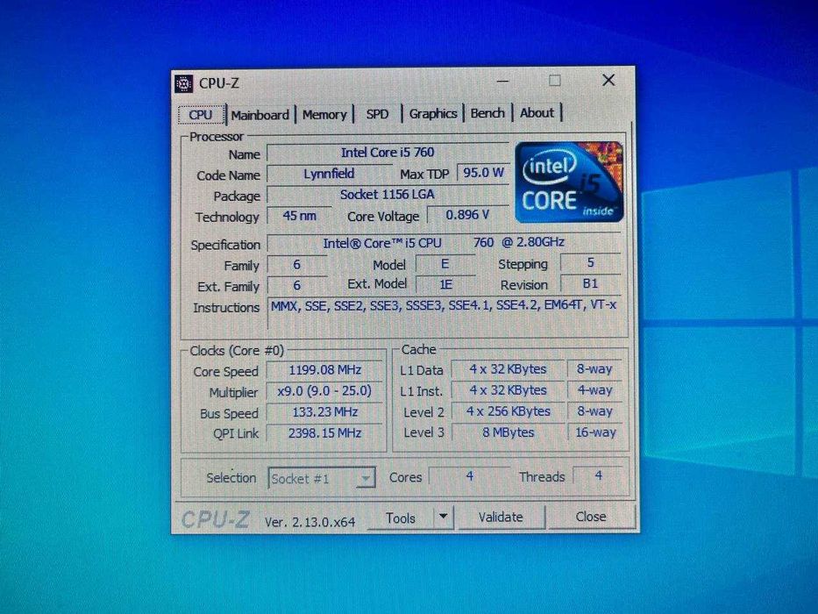Viewport: 818px width, 614px height.
Task: Click the CPU-Z app icon in title bar
Action: click(x=183, y=83)
